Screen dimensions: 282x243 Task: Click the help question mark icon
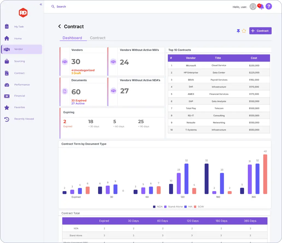coord(269,7)
